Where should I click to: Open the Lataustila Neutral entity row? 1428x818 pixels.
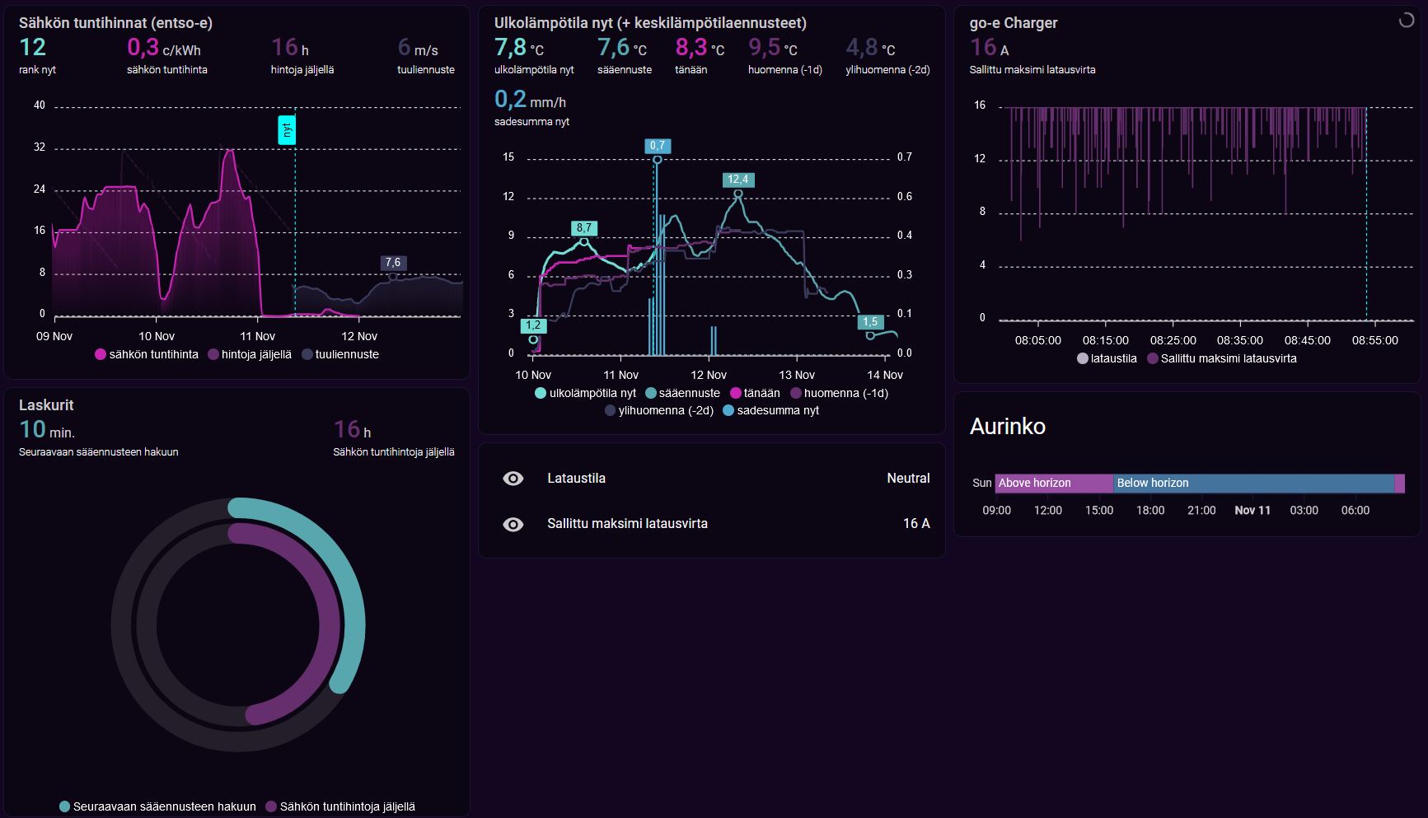(712, 479)
